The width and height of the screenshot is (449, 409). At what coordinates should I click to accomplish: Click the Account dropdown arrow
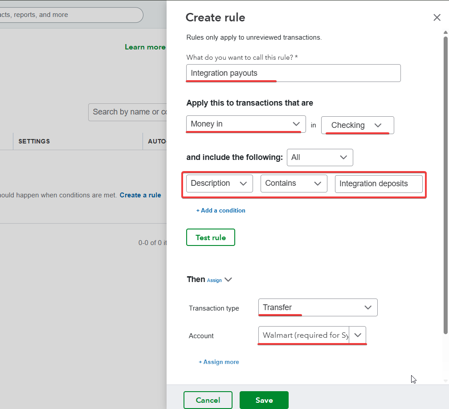pyautogui.click(x=358, y=335)
